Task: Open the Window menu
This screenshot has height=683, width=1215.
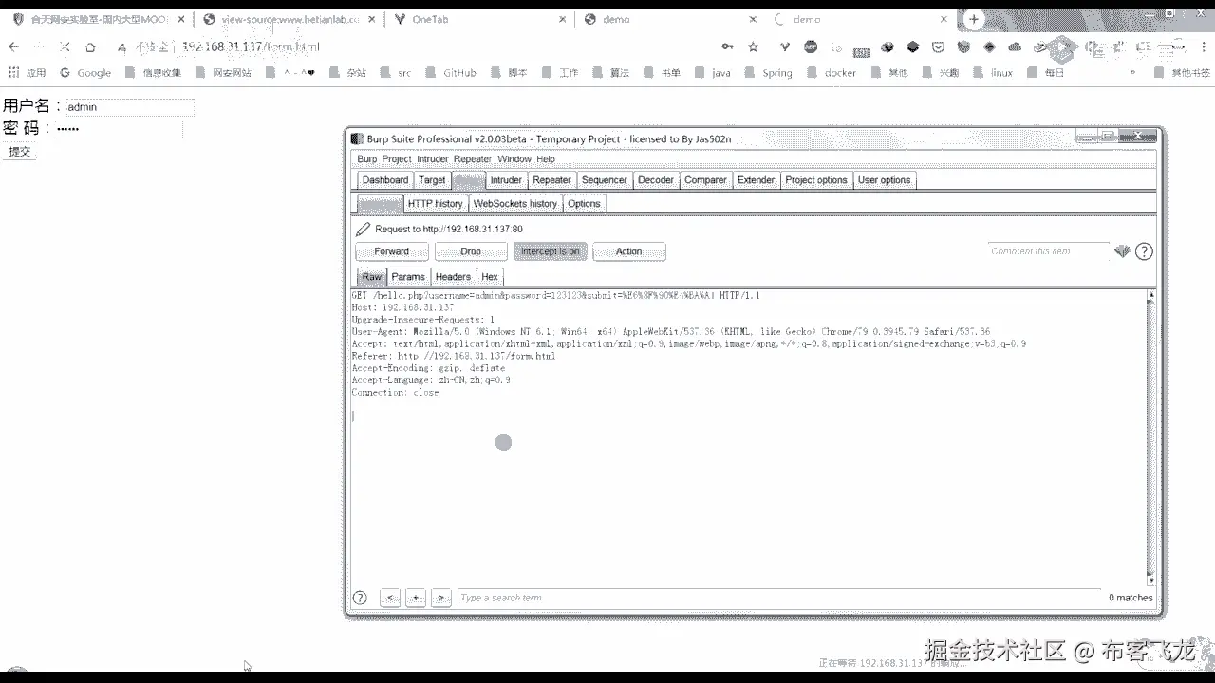Action: tap(514, 159)
